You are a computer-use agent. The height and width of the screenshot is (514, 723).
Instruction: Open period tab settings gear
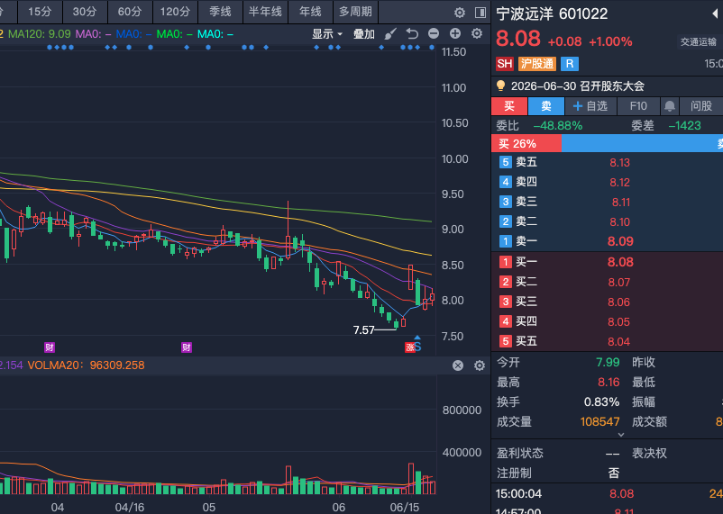point(459,13)
